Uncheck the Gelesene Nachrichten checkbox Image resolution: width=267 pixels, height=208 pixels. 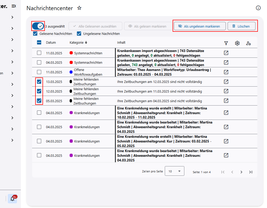[x=35, y=34]
